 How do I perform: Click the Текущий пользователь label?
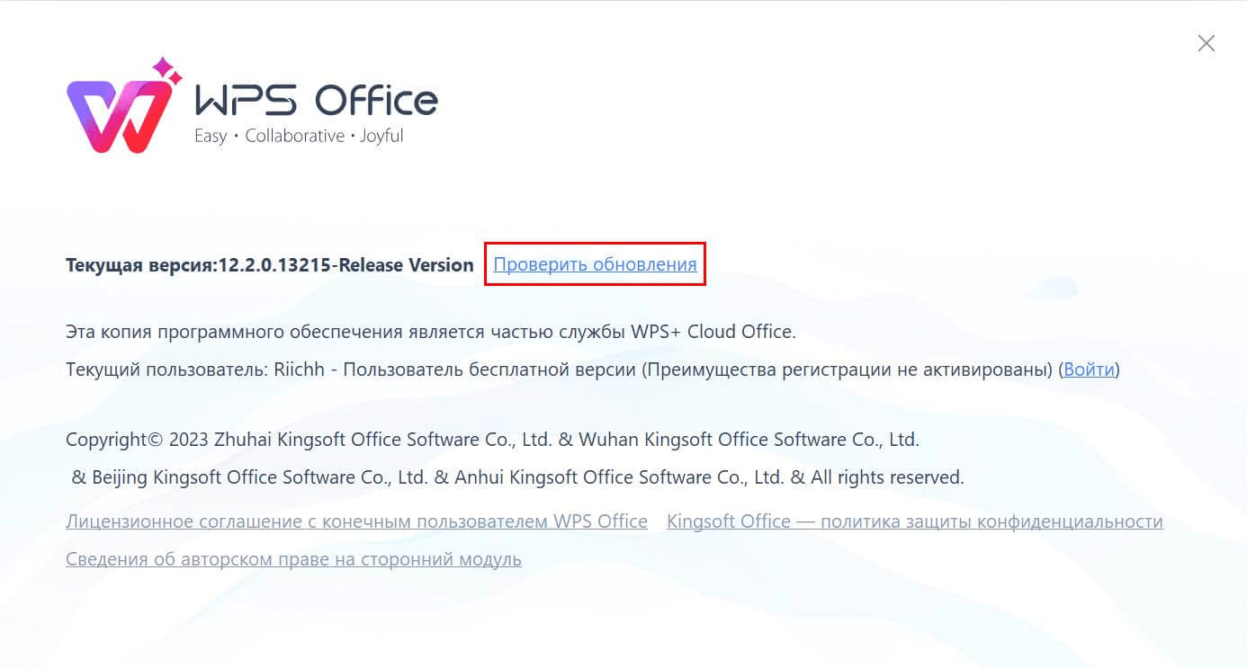pyautogui.click(x=167, y=369)
